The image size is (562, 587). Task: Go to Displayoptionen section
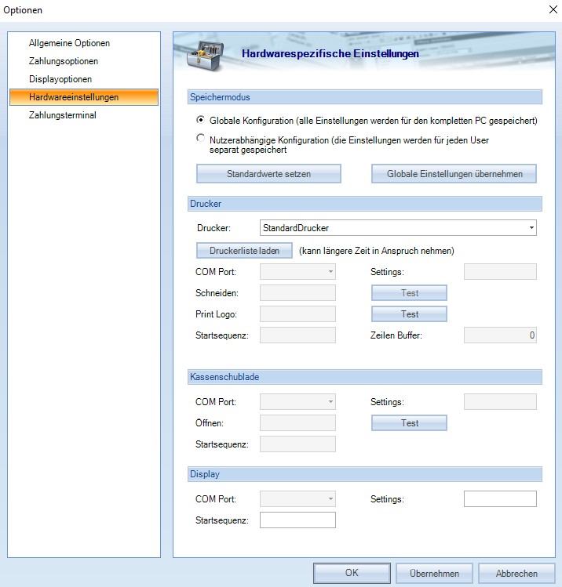coord(60,79)
